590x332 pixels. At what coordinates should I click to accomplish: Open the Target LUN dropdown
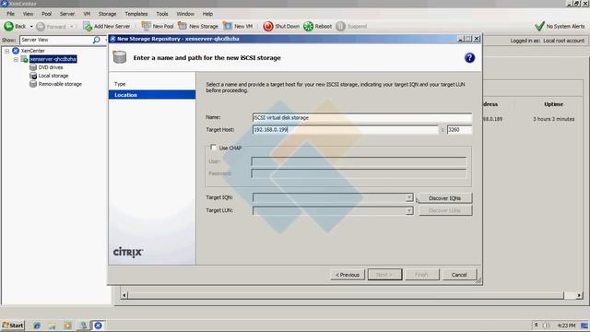pyautogui.click(x=409, y=210)
